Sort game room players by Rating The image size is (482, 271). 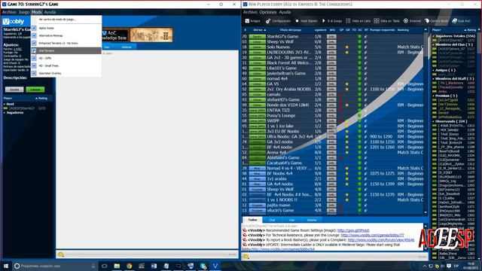42,99
